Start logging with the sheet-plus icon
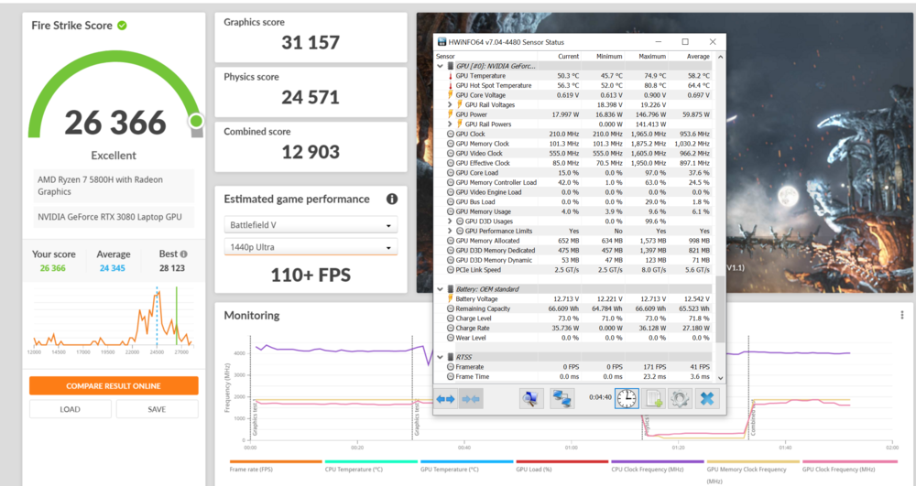This screenshot has width=916, height=486. click(x=654, y=398)
